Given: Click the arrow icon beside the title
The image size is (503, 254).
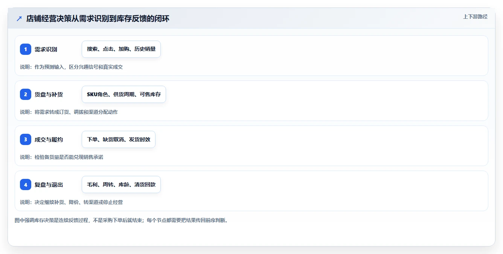Looking at the screenshot, I should click(x=19, y=19).
